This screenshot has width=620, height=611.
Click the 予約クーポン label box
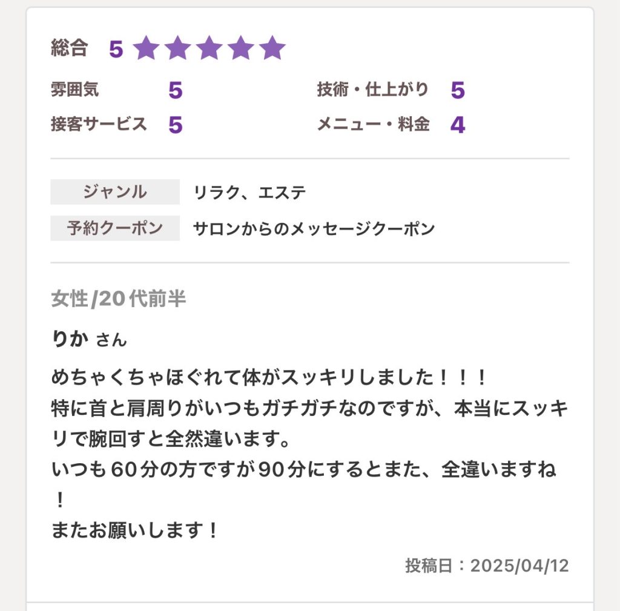(115, 228)
